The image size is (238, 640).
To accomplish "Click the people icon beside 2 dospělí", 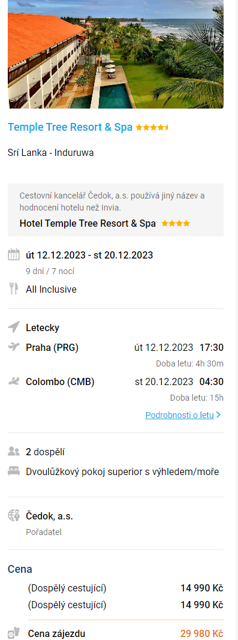I will point(13,452).
